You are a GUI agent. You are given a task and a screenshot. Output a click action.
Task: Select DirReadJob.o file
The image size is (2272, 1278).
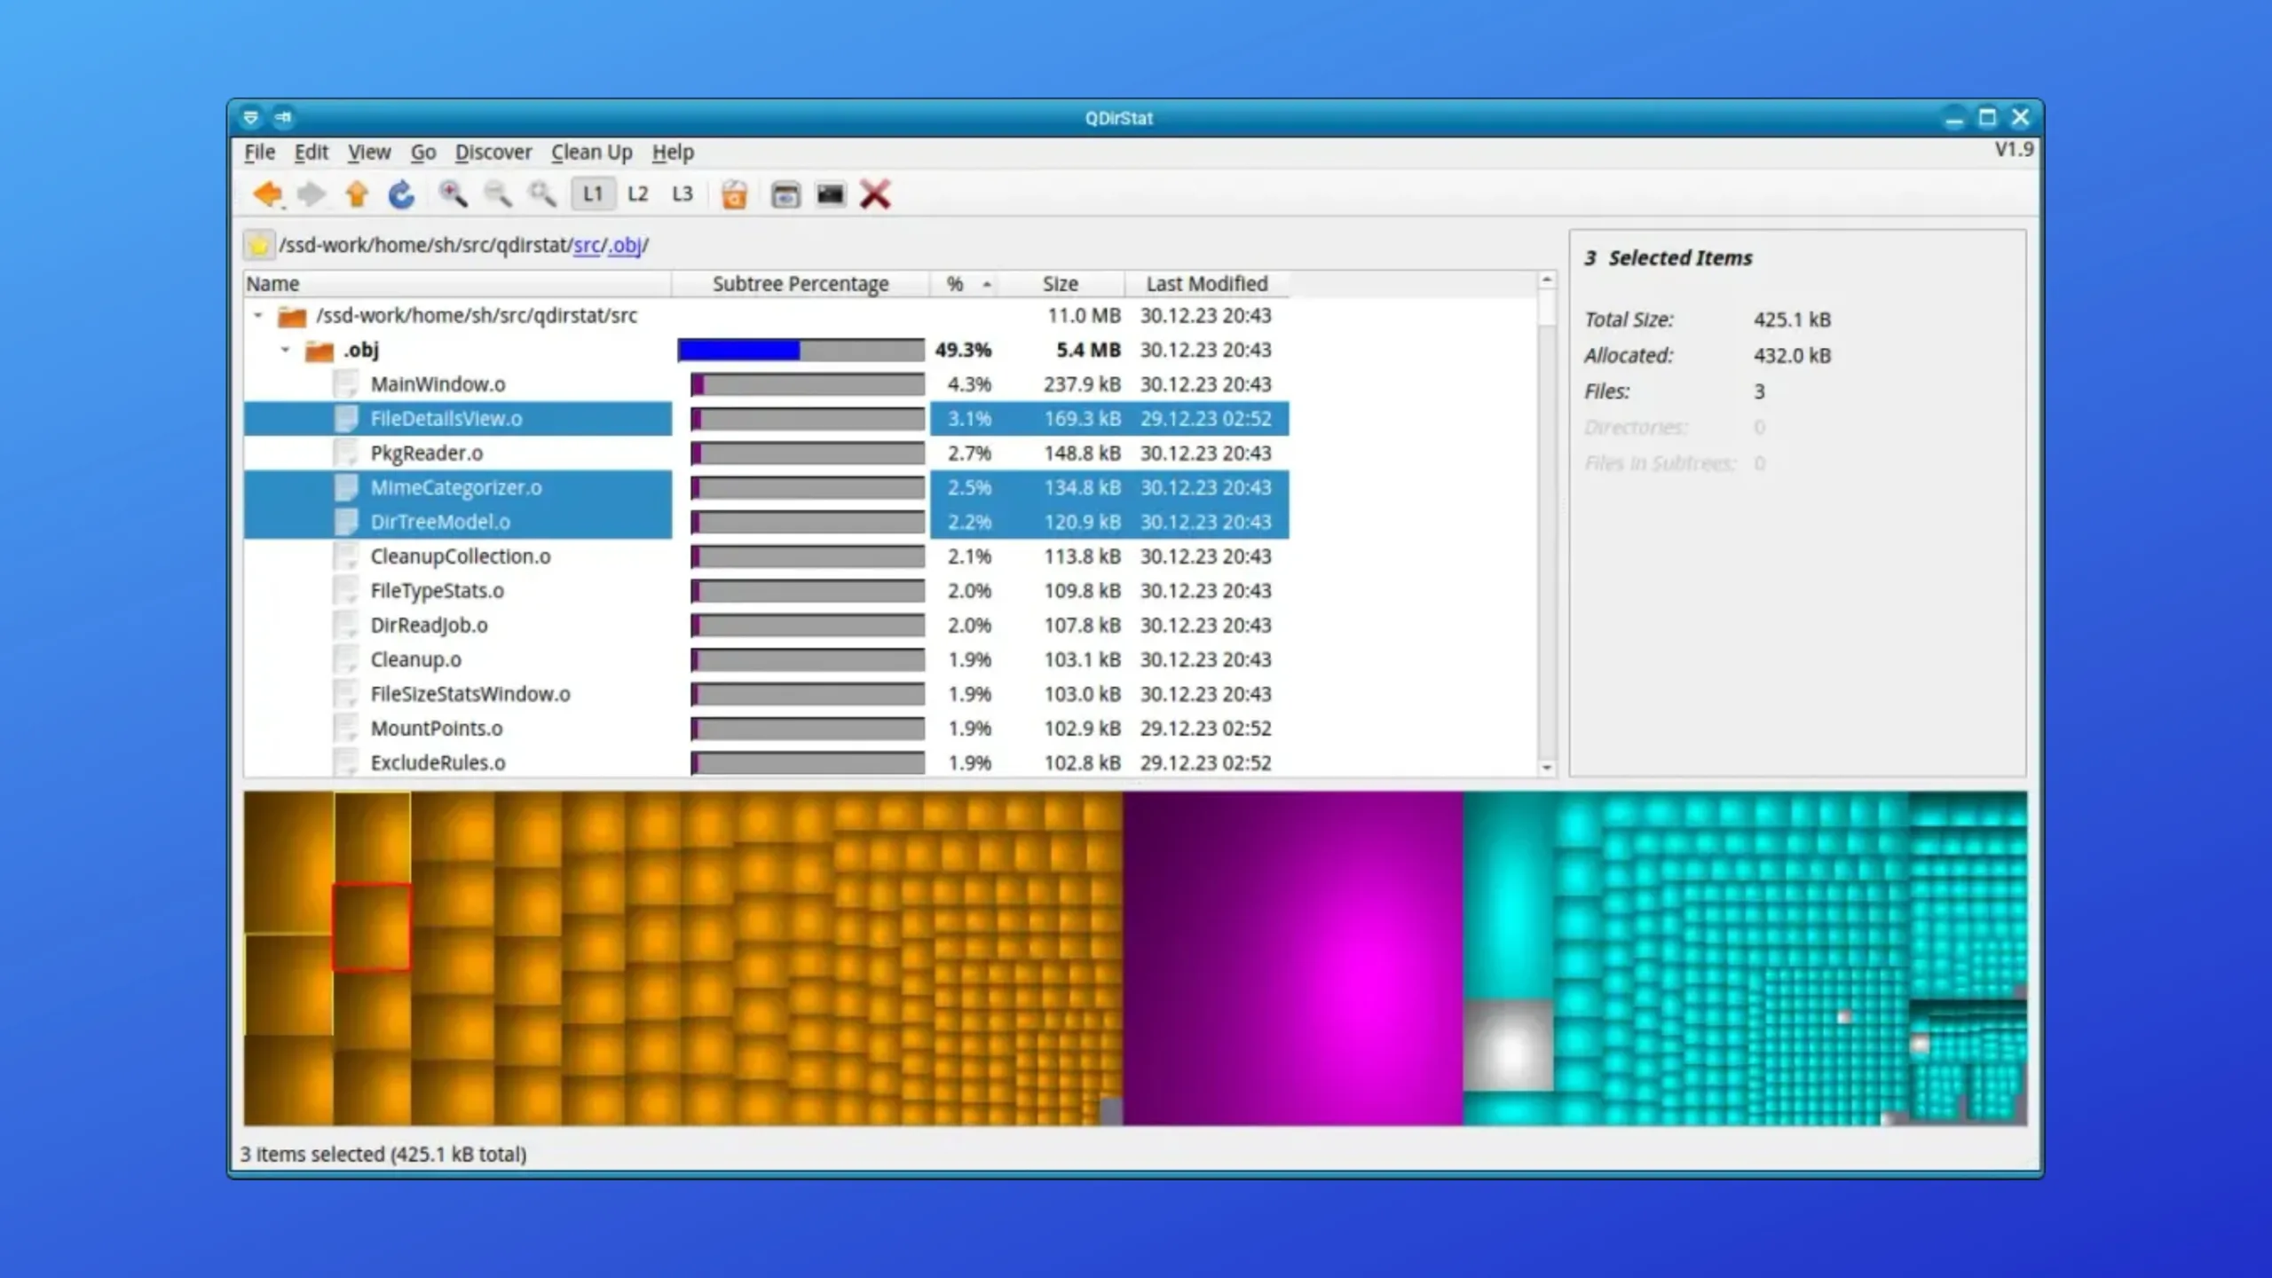(429, 626)
